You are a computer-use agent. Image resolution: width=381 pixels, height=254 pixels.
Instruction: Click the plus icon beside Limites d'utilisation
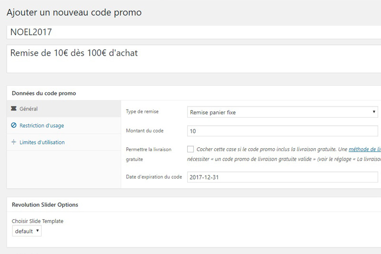13,142
